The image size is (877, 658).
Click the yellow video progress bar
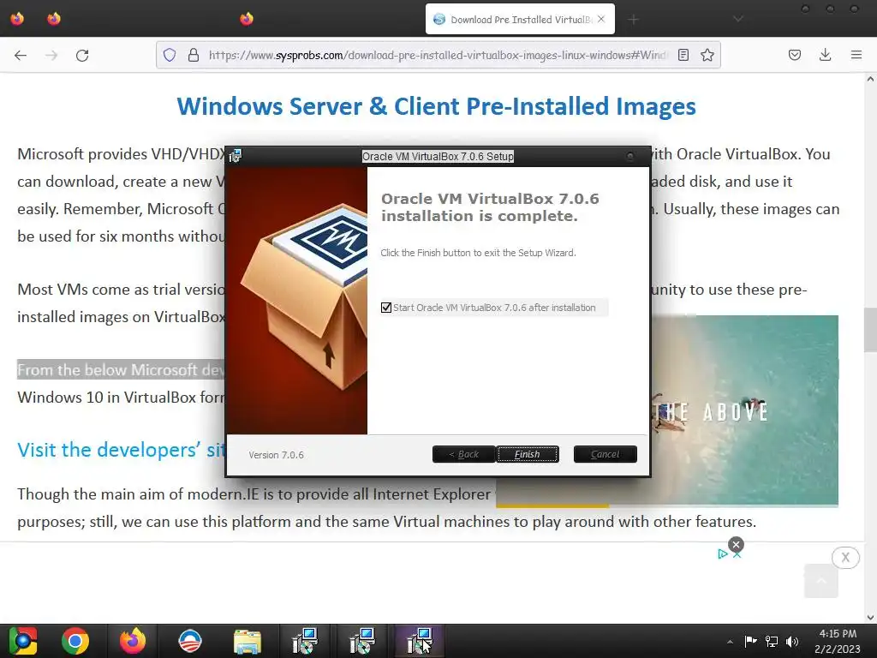click(552, 505)
